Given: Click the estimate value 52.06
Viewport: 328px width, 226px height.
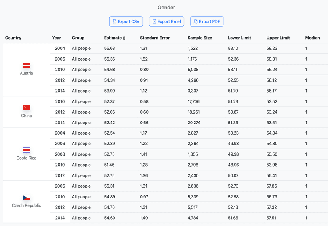Looking at the screenshot, I should click(110, 112).
